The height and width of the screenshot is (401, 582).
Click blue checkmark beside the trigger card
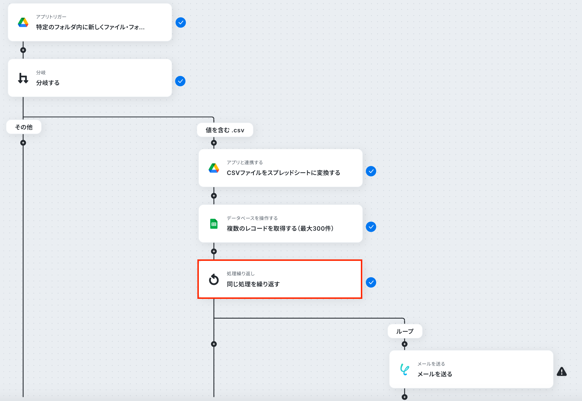181,22
